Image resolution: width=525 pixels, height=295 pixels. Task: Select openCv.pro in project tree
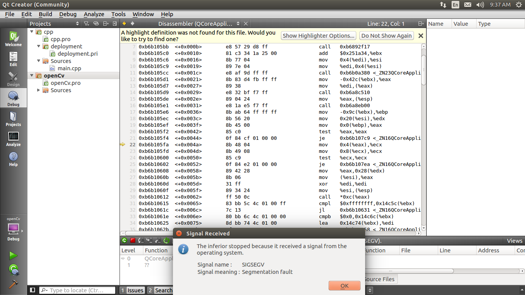(x=65, y=83)
